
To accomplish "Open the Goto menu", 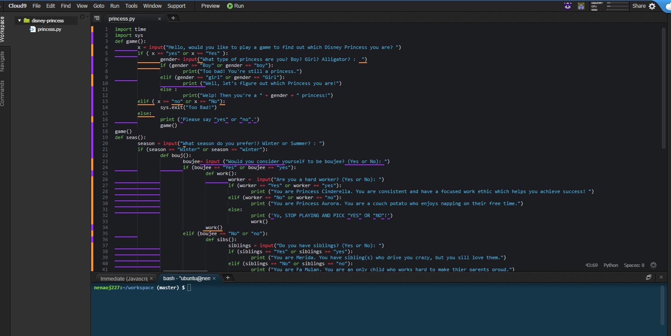I will pos(99,6).
